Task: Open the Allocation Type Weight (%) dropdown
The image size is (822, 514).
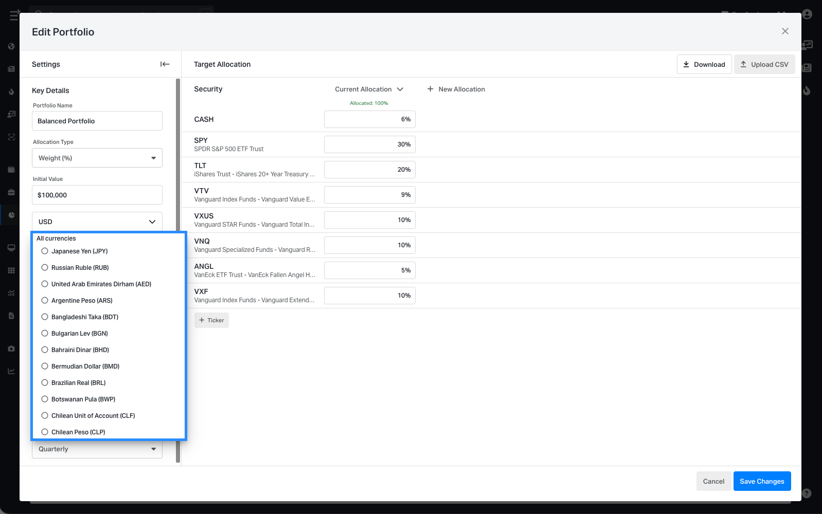Action: [97, 158]
